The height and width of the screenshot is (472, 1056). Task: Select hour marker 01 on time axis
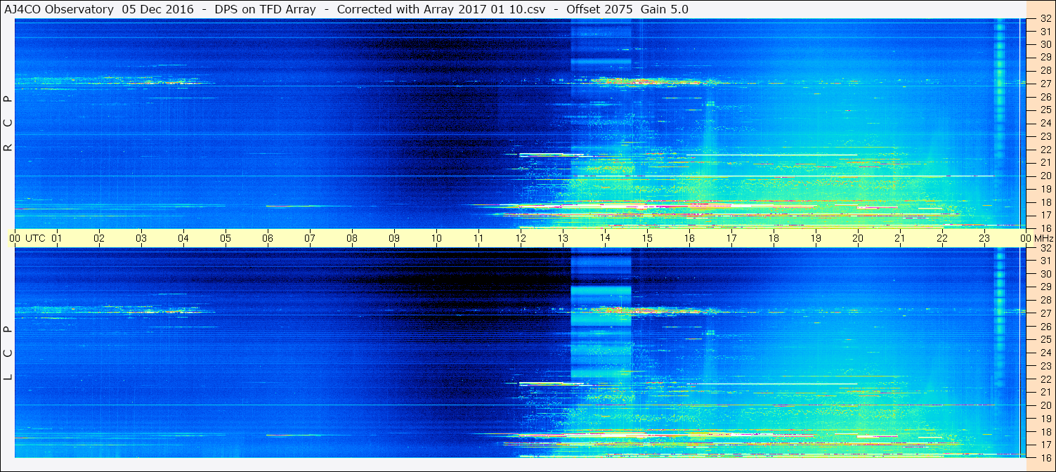coord(57,238)
